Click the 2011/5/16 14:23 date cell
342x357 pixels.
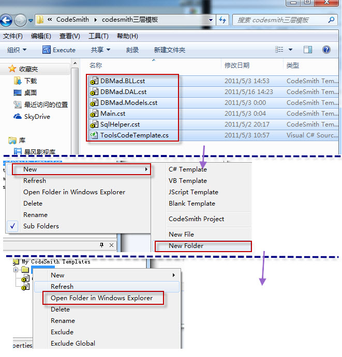[248, 92]
